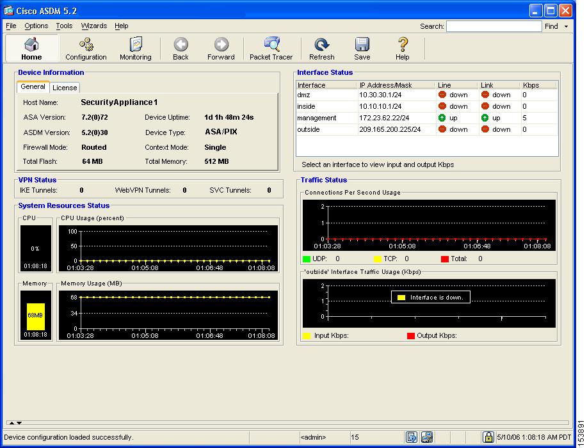Click the Memory Usage MB graph

168,315
